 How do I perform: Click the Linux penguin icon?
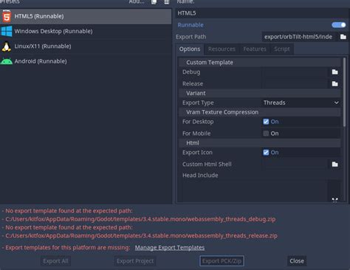pos(7,46)
